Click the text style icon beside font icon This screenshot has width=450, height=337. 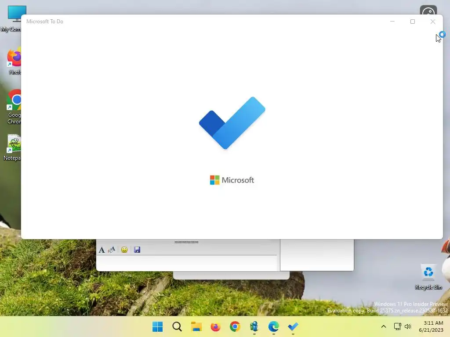point(111,250)
